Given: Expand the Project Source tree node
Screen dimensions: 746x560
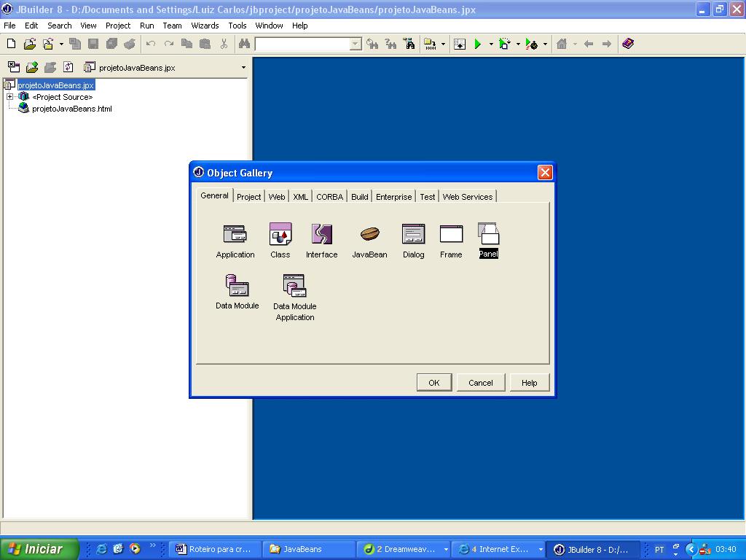Looking at the screenshot, I should [10, 97].
